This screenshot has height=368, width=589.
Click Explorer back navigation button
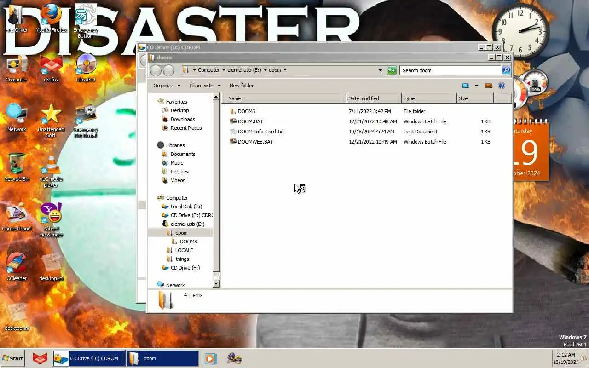click(156, 70)
